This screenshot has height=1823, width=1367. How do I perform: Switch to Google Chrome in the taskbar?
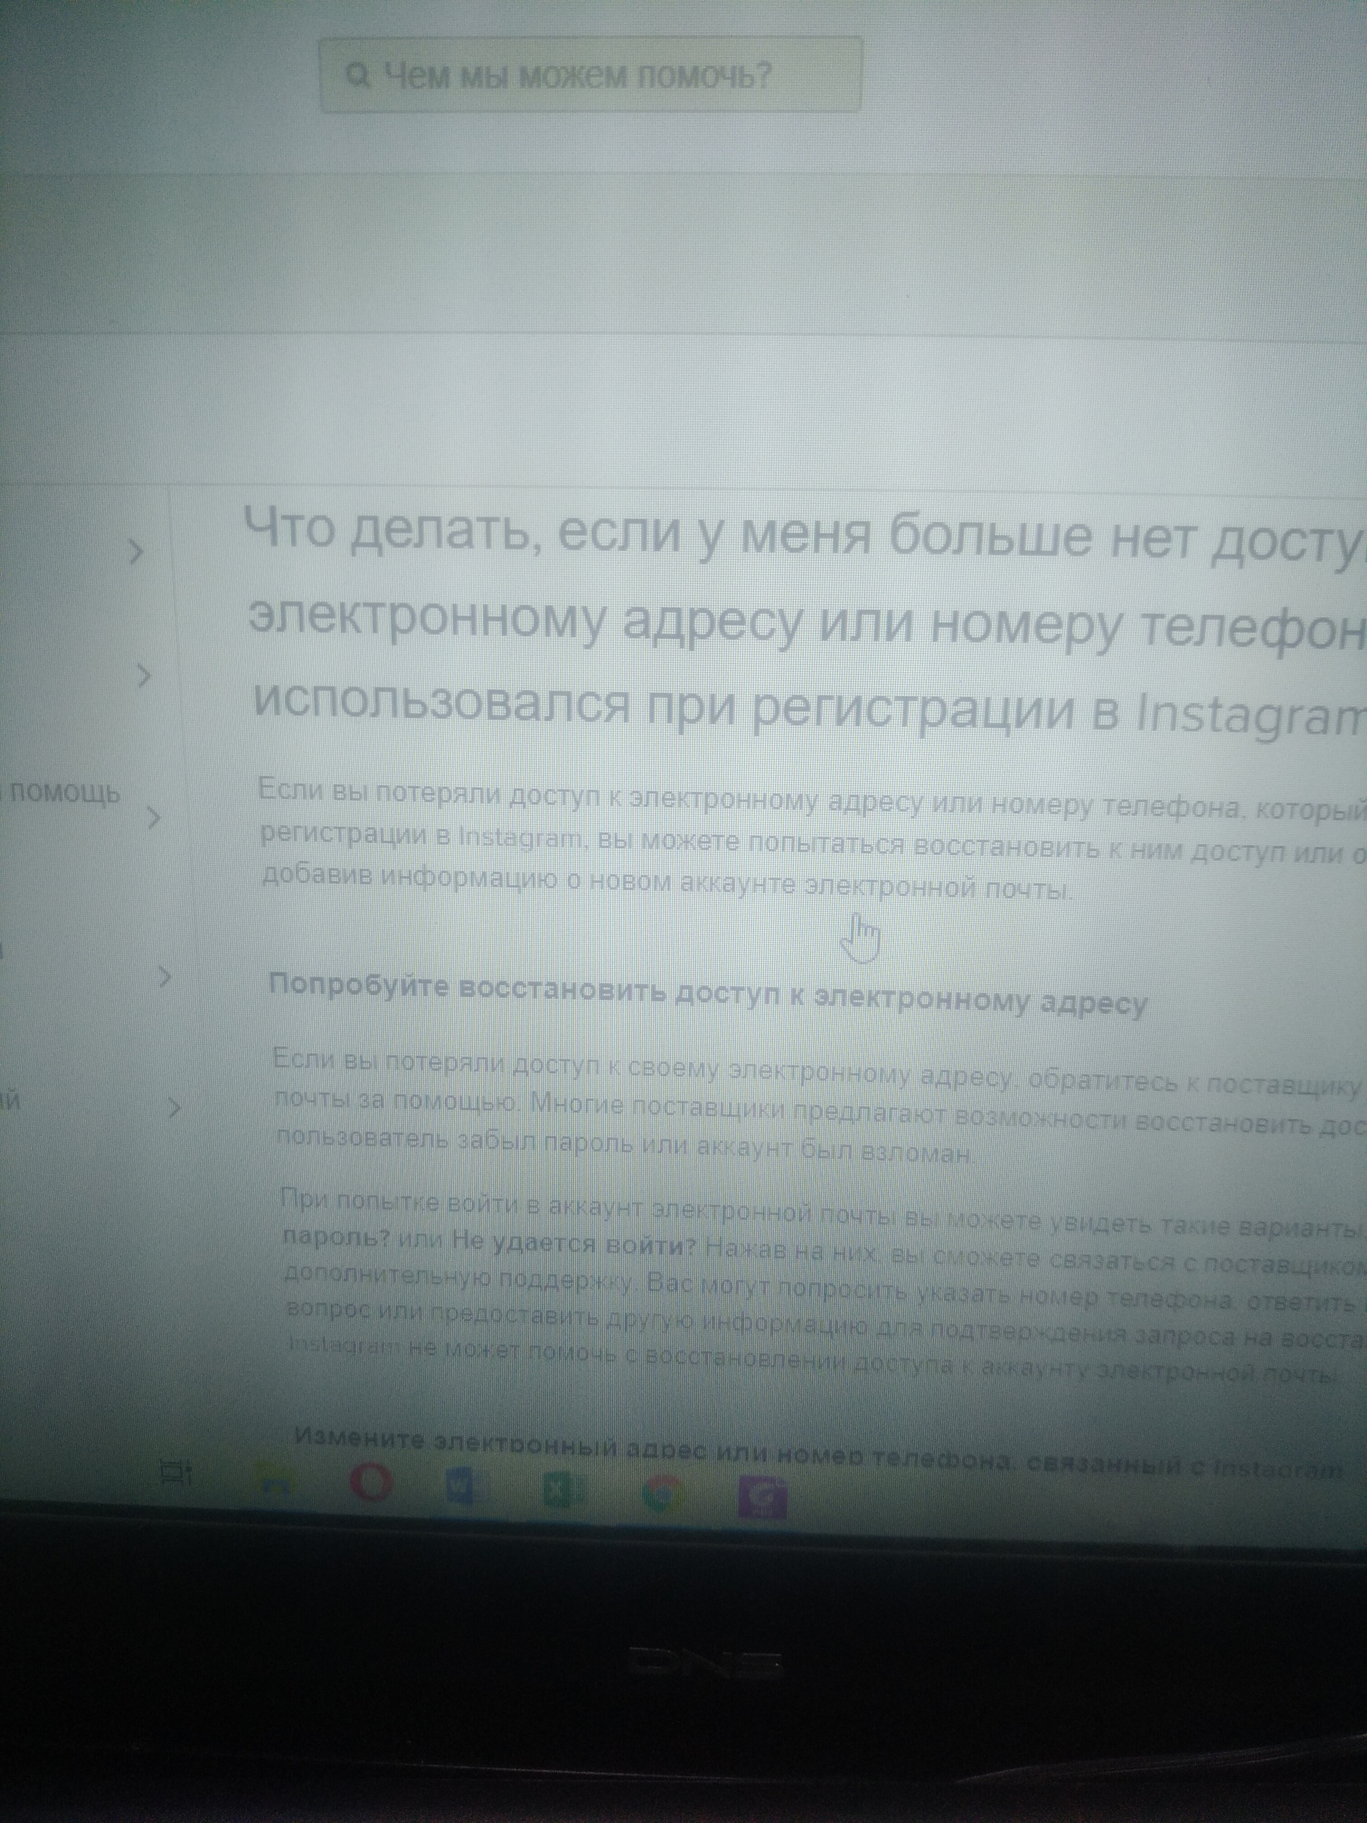pyautogui.click(x=663, y=1494)
